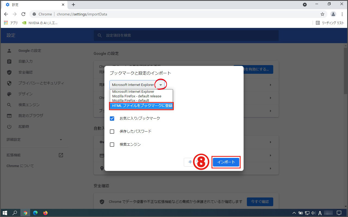Viewport: 348px width, 217px height.
Task: Bookmark this page with star icon
Action: [x=322, y=14]
